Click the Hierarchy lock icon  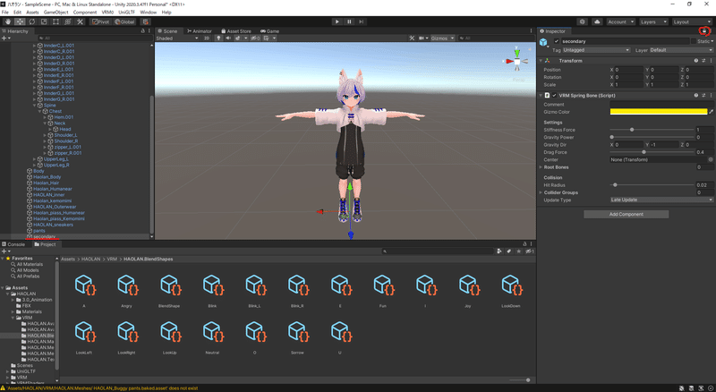point(142,31)
